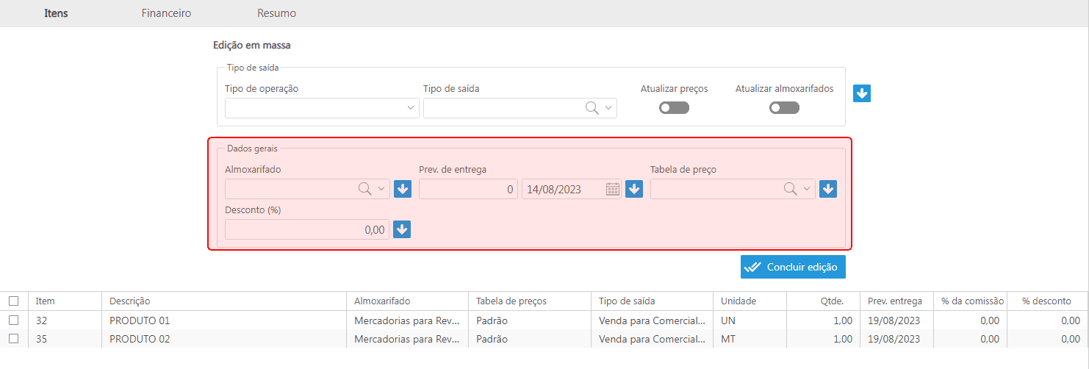Click apply arrow next to Desconto (%) field
Screen dimensions: 1089x369
tap(402, 229)
